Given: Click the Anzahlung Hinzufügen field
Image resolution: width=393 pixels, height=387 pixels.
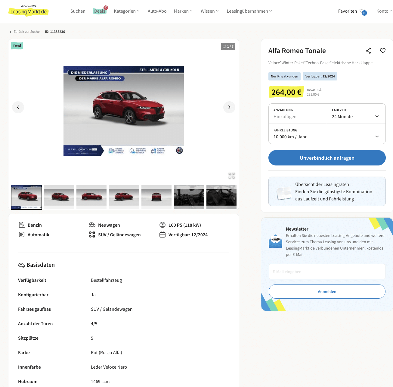Looking at the screenshot, I should [x=298, y=114].
